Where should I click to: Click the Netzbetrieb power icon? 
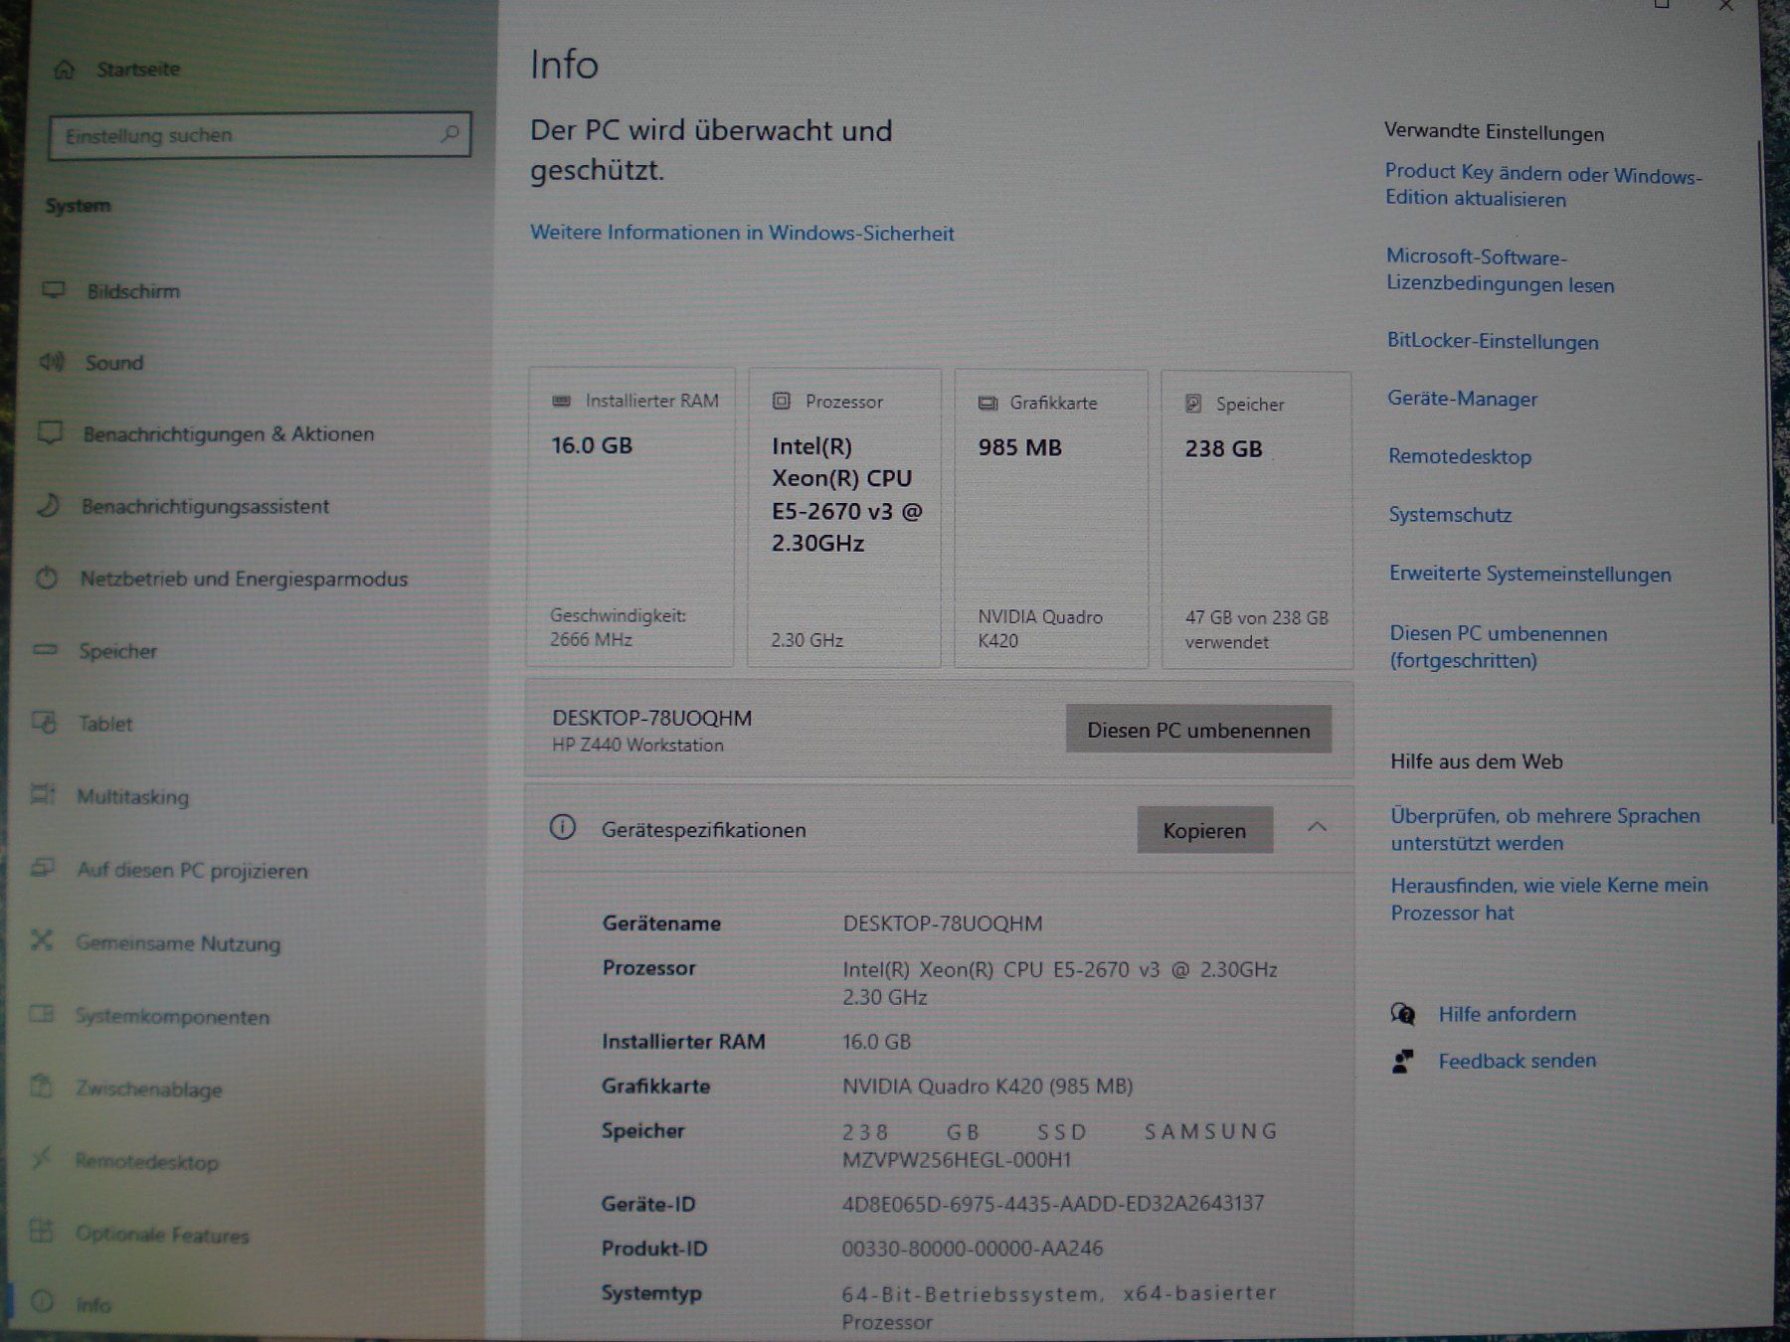click(x=47, y=578)
